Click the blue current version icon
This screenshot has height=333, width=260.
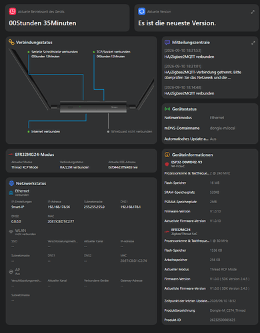coord(141,11)
